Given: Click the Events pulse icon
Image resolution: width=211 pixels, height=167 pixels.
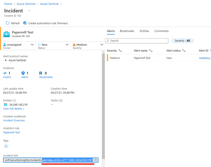Looking at the screenshot, I should point(5,73).
